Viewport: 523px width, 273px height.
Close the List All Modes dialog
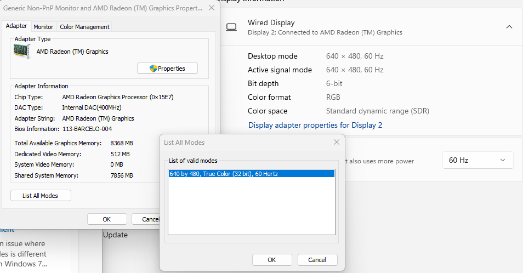coord(337,143)
